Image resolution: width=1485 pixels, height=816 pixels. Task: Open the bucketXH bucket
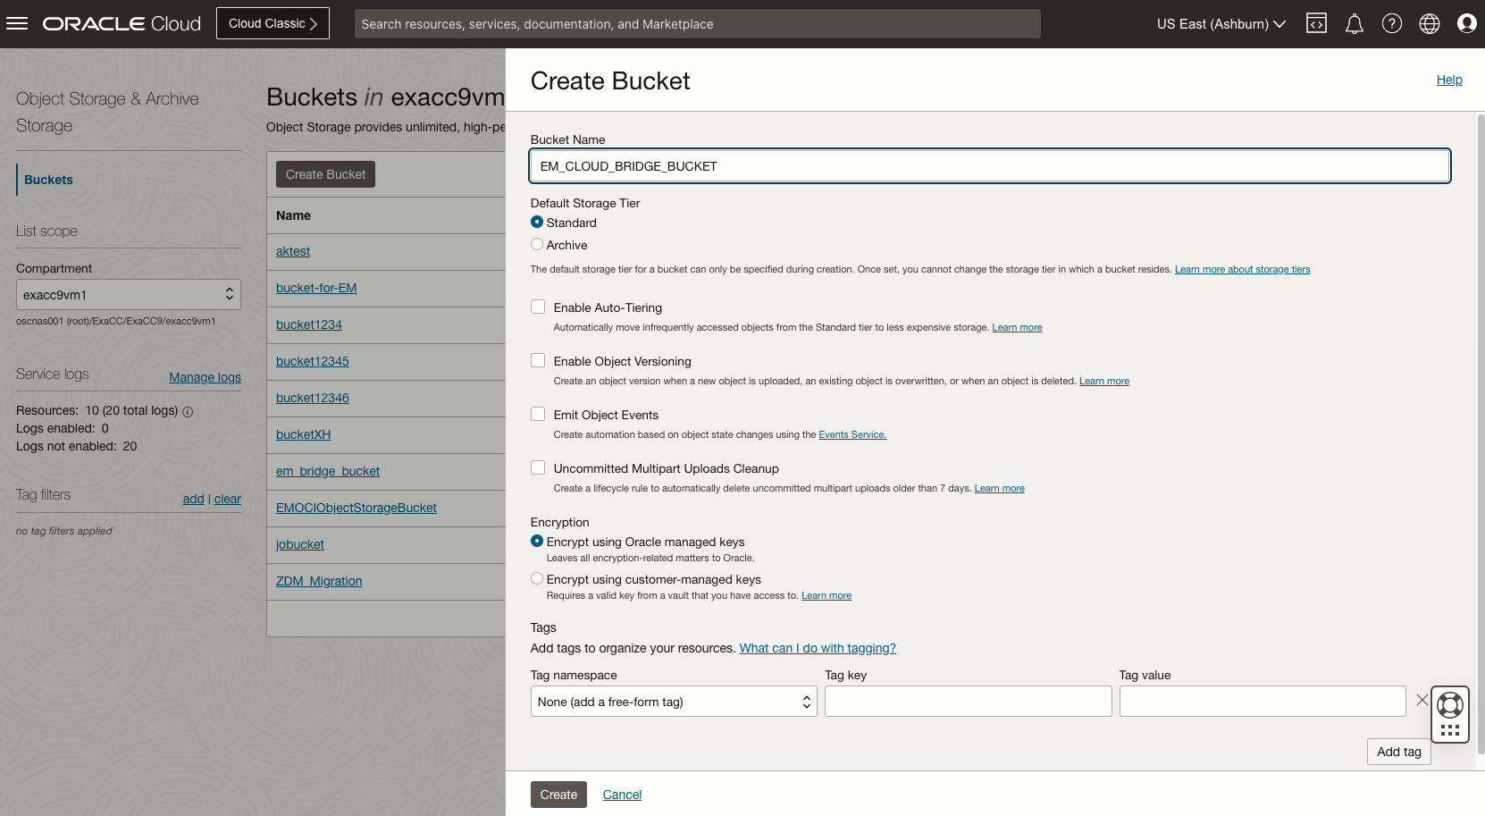coord(303,434)
